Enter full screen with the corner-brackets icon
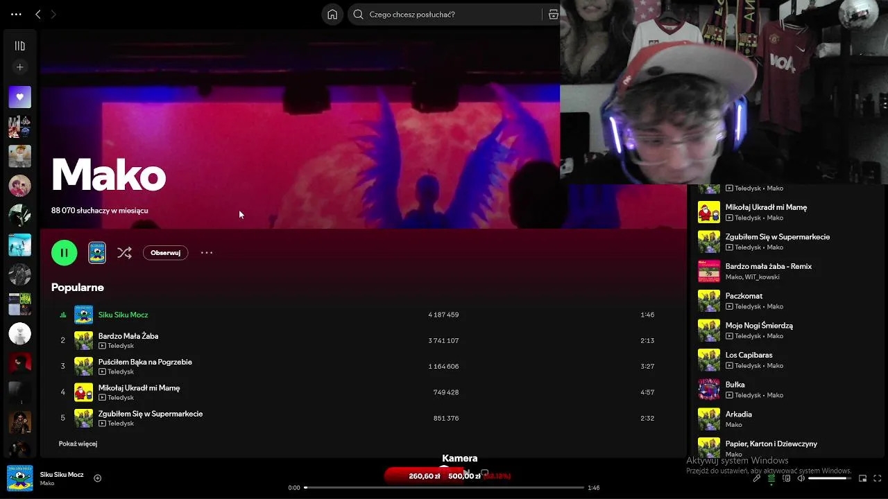888x499 pixels. pos(878,478)
